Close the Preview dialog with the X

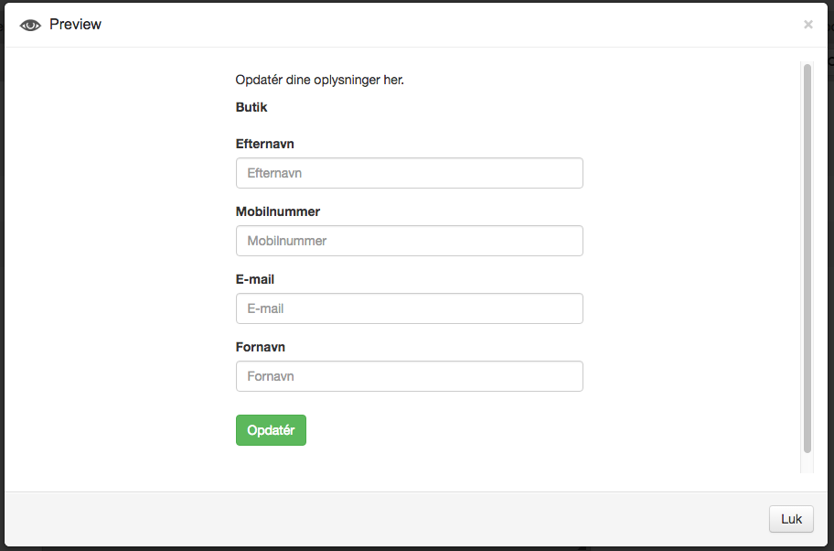(808, 25)
